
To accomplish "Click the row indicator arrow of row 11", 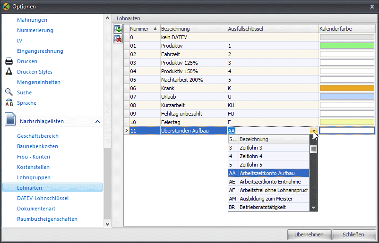I will [x=127, y=131].
